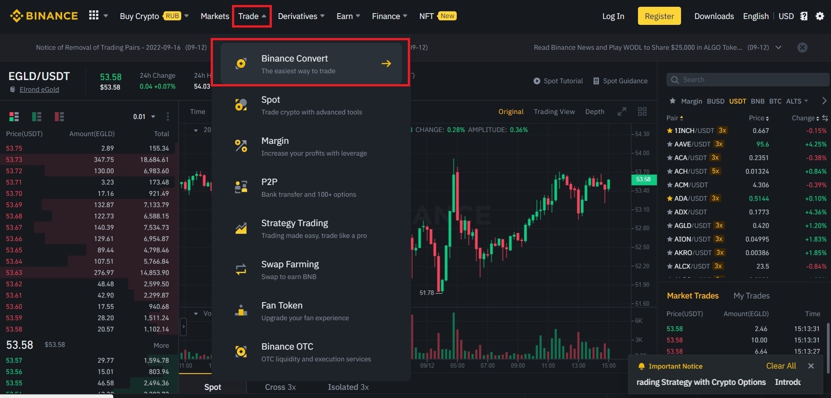Toggle favorite star for AION/USDT
This screenshot has width=831, height=398.
click(670, 239)
